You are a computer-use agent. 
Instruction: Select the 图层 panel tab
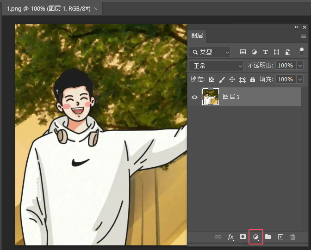tap(197, 36)
